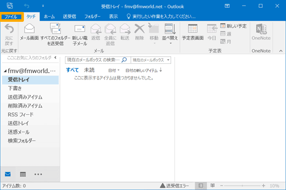Viewport: 286px width, 190px height.
Task: Click the 今日 calendar button
Action: point(212,32)
